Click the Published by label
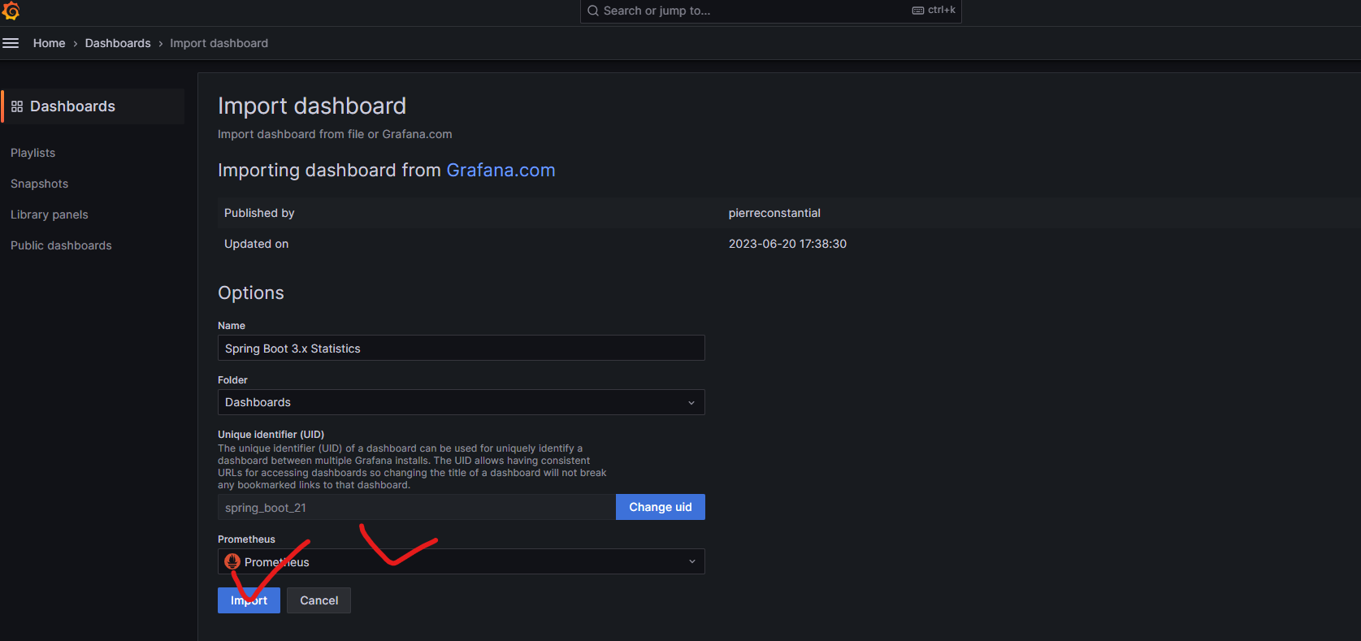Viewport: 1361px width, 641px height. tap(259, 213)
